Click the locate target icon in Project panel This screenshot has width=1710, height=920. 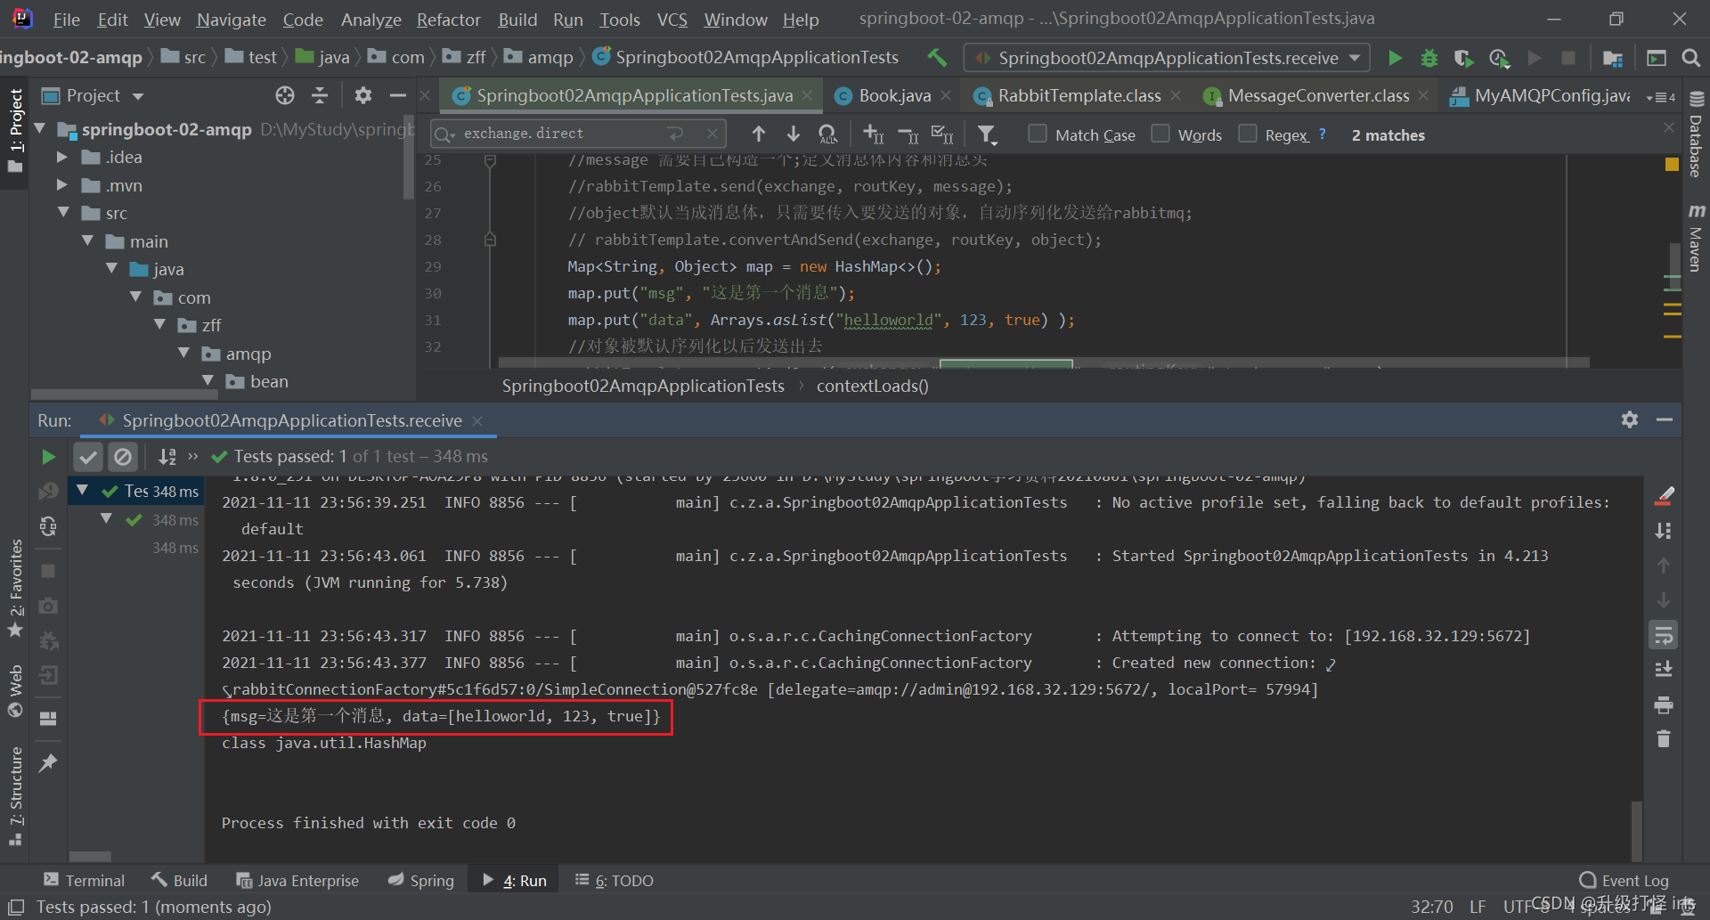coord(285,95)
